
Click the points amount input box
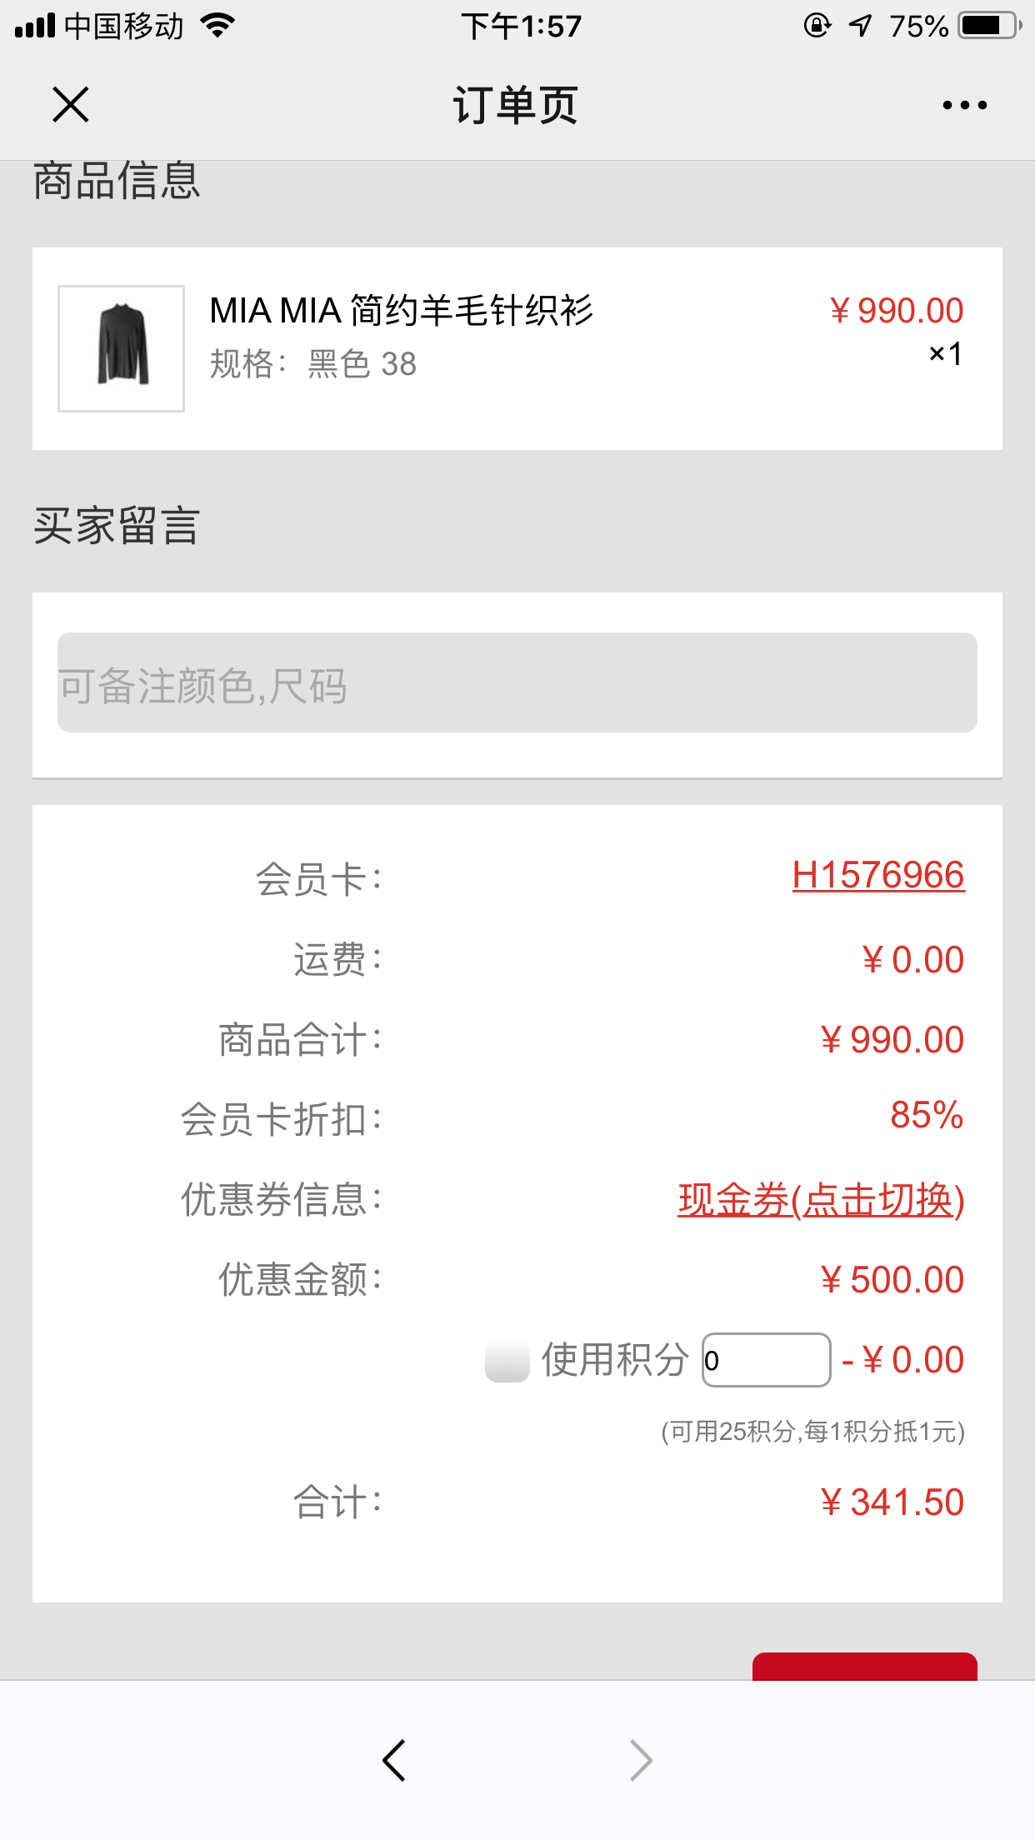point(766,1361)
